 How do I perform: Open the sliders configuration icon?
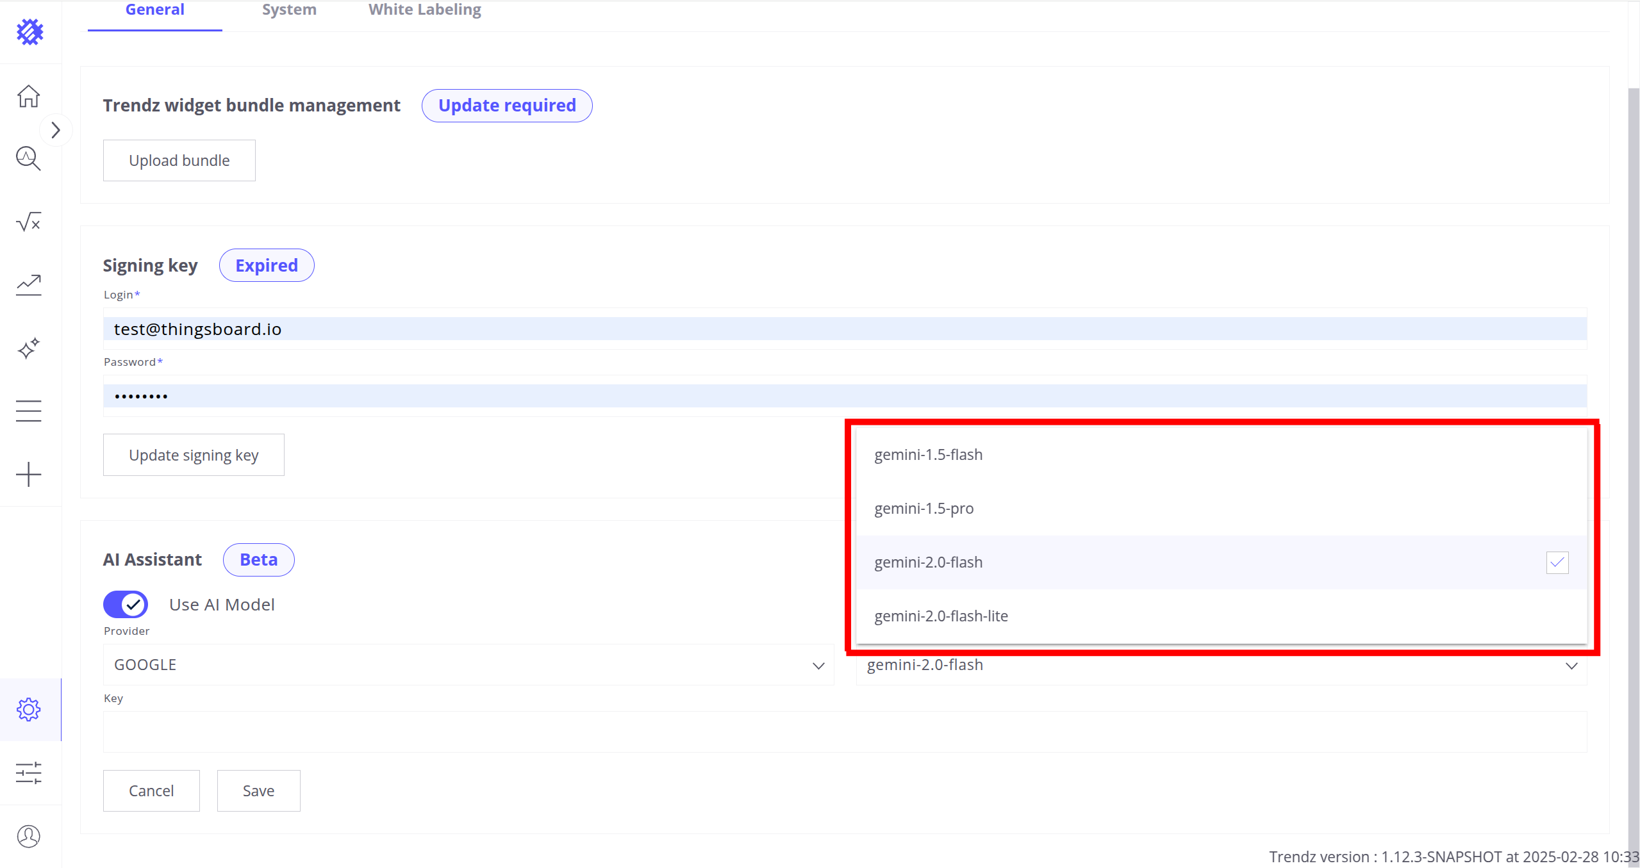click(x=28, y=773)
